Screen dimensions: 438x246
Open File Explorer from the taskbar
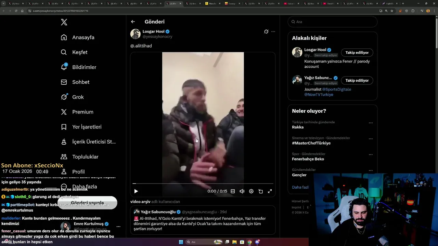(234, 242)
